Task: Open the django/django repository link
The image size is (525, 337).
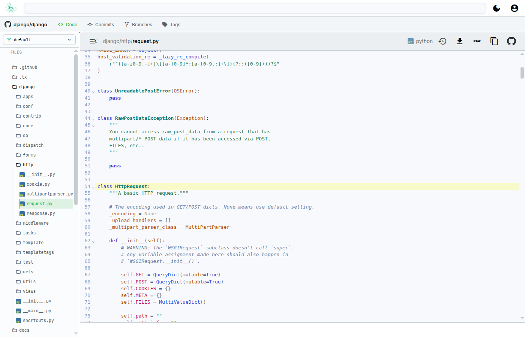Action: [x=26, y=24]
